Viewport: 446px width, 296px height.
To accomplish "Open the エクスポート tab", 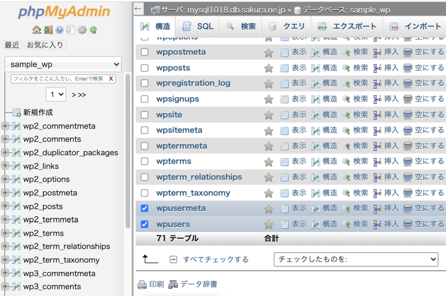I will tap(347, 27).
